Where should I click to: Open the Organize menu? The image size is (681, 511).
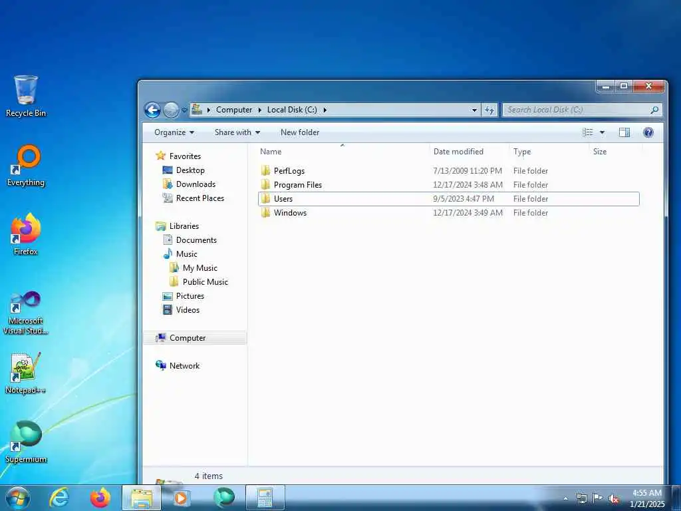click(174, 132)
